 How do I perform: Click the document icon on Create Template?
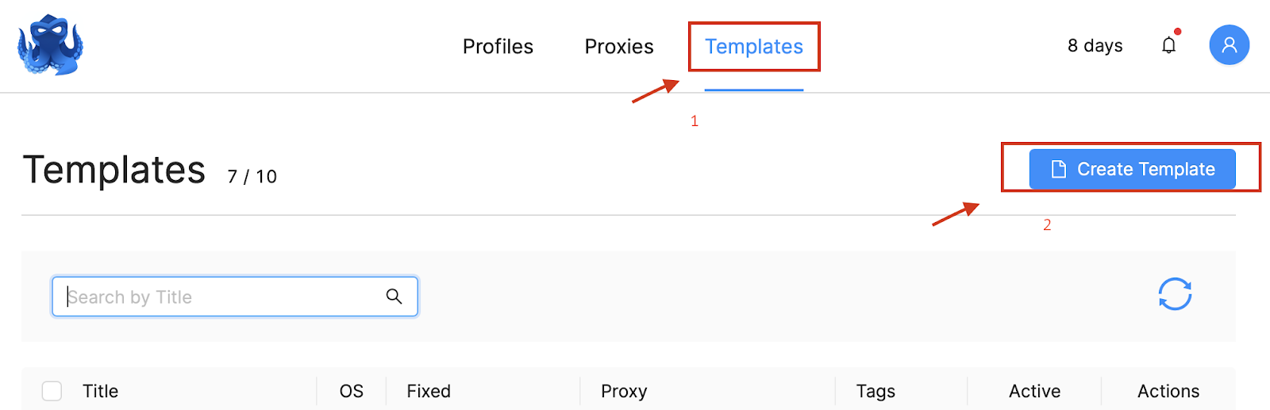click(1058, 169)
